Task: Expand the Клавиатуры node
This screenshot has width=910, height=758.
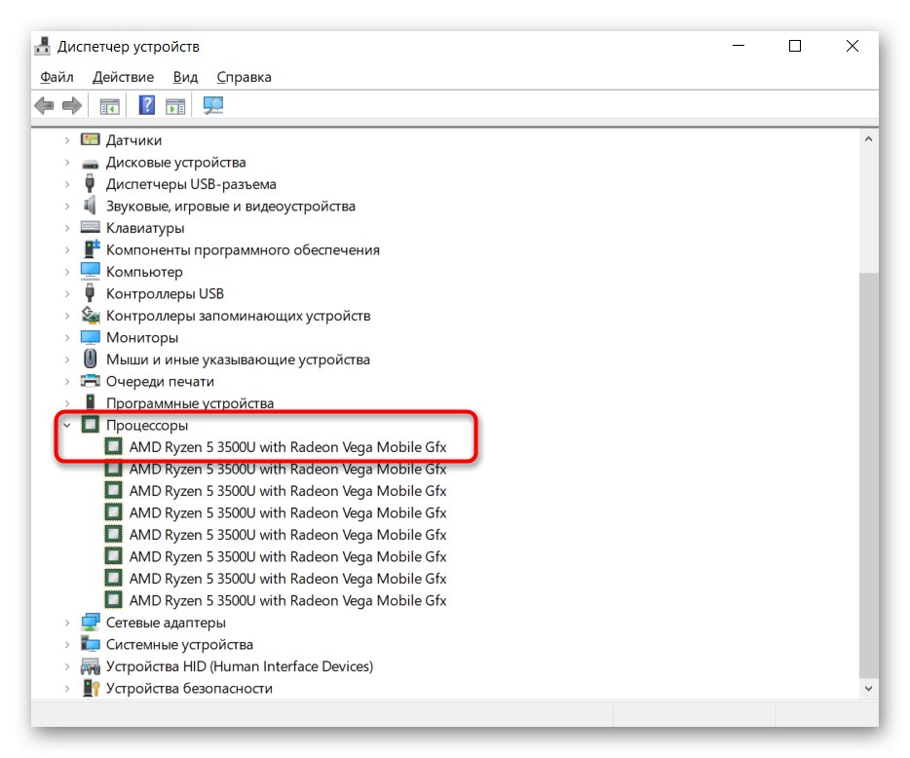Action: 67,228
